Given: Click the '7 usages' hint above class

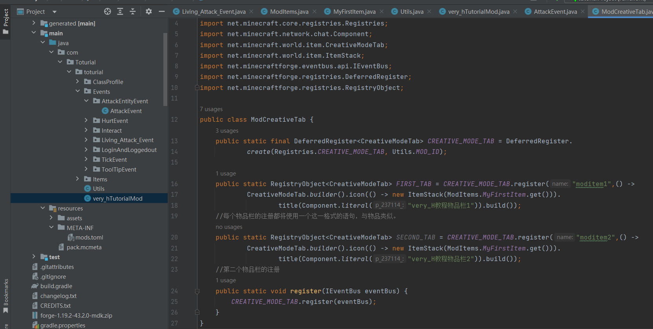Looking at the screenshot, I should (x=211, y=109).
